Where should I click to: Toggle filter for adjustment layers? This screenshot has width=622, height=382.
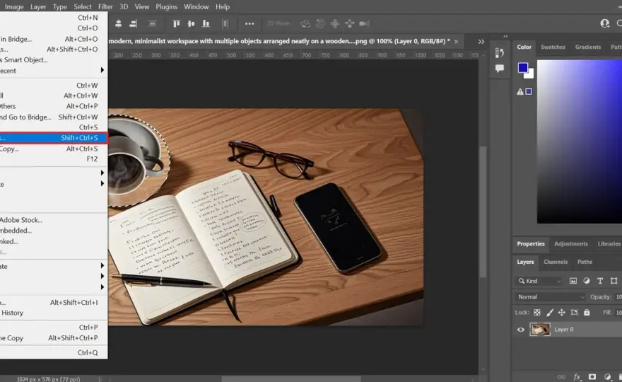tap(587, 281)
